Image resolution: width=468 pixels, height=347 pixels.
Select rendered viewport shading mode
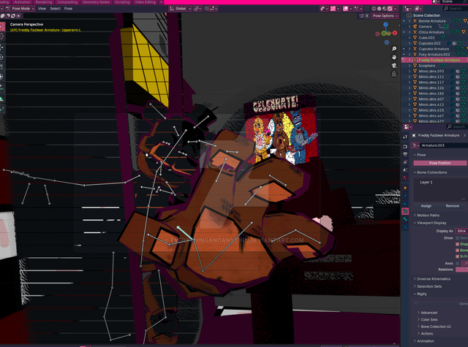point(390,9)
